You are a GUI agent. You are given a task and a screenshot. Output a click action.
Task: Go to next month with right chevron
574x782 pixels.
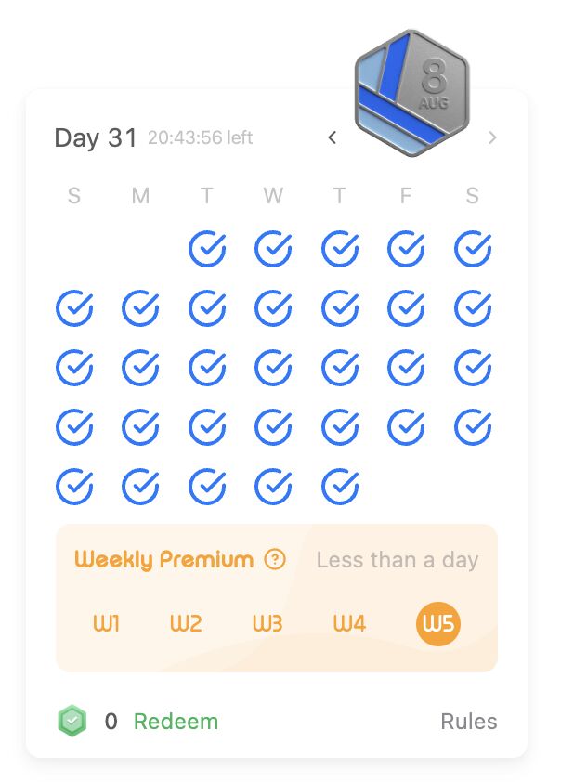click(492, 137)
